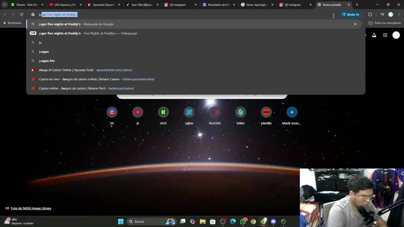Open the futbin shortcut
404x227 pixels.
click(241, 116)
